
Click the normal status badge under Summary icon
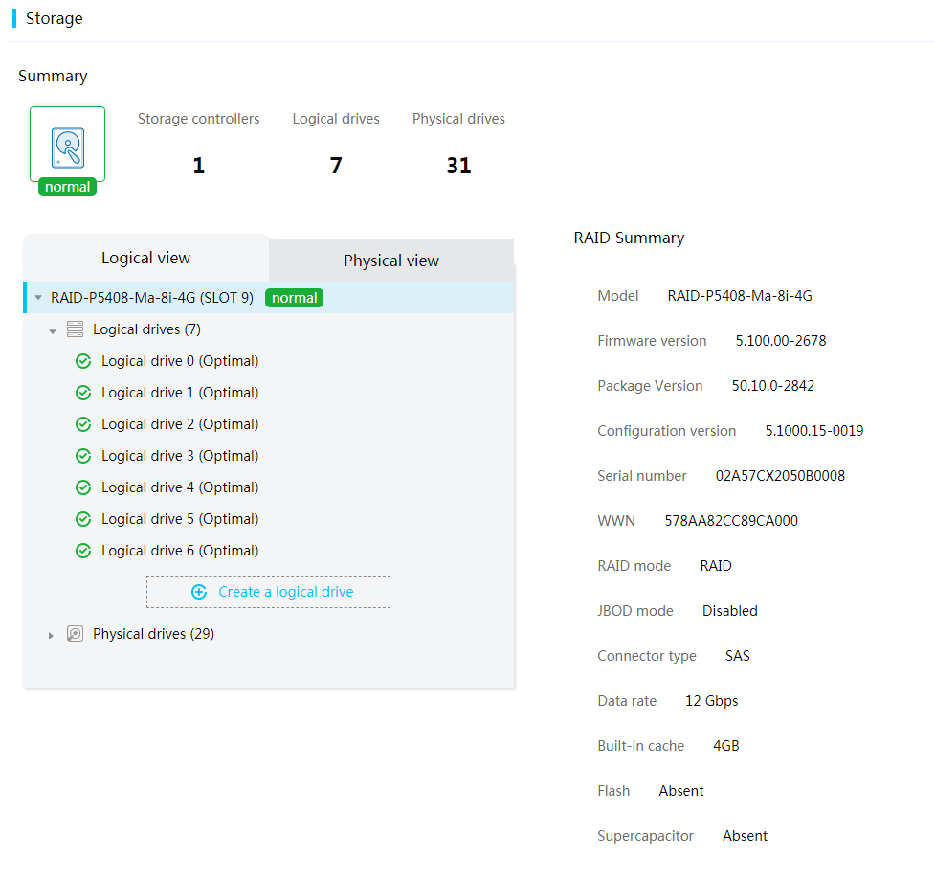[x=68, y=187]
